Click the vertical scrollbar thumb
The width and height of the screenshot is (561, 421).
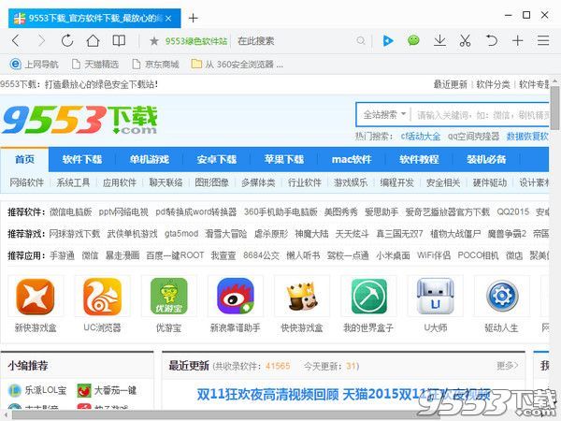pyautogui.click(x=555, y=108)
